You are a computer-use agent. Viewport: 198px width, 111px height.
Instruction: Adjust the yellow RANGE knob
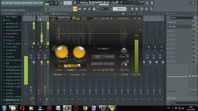(x=79, y=52)
